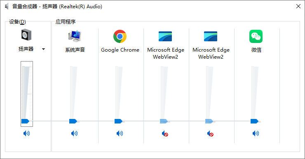
Task: Click the 微信 volume slider thumb
Action: point(254,121)
